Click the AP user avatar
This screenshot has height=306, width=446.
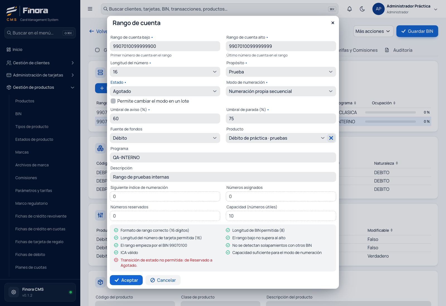click(379, 9)
